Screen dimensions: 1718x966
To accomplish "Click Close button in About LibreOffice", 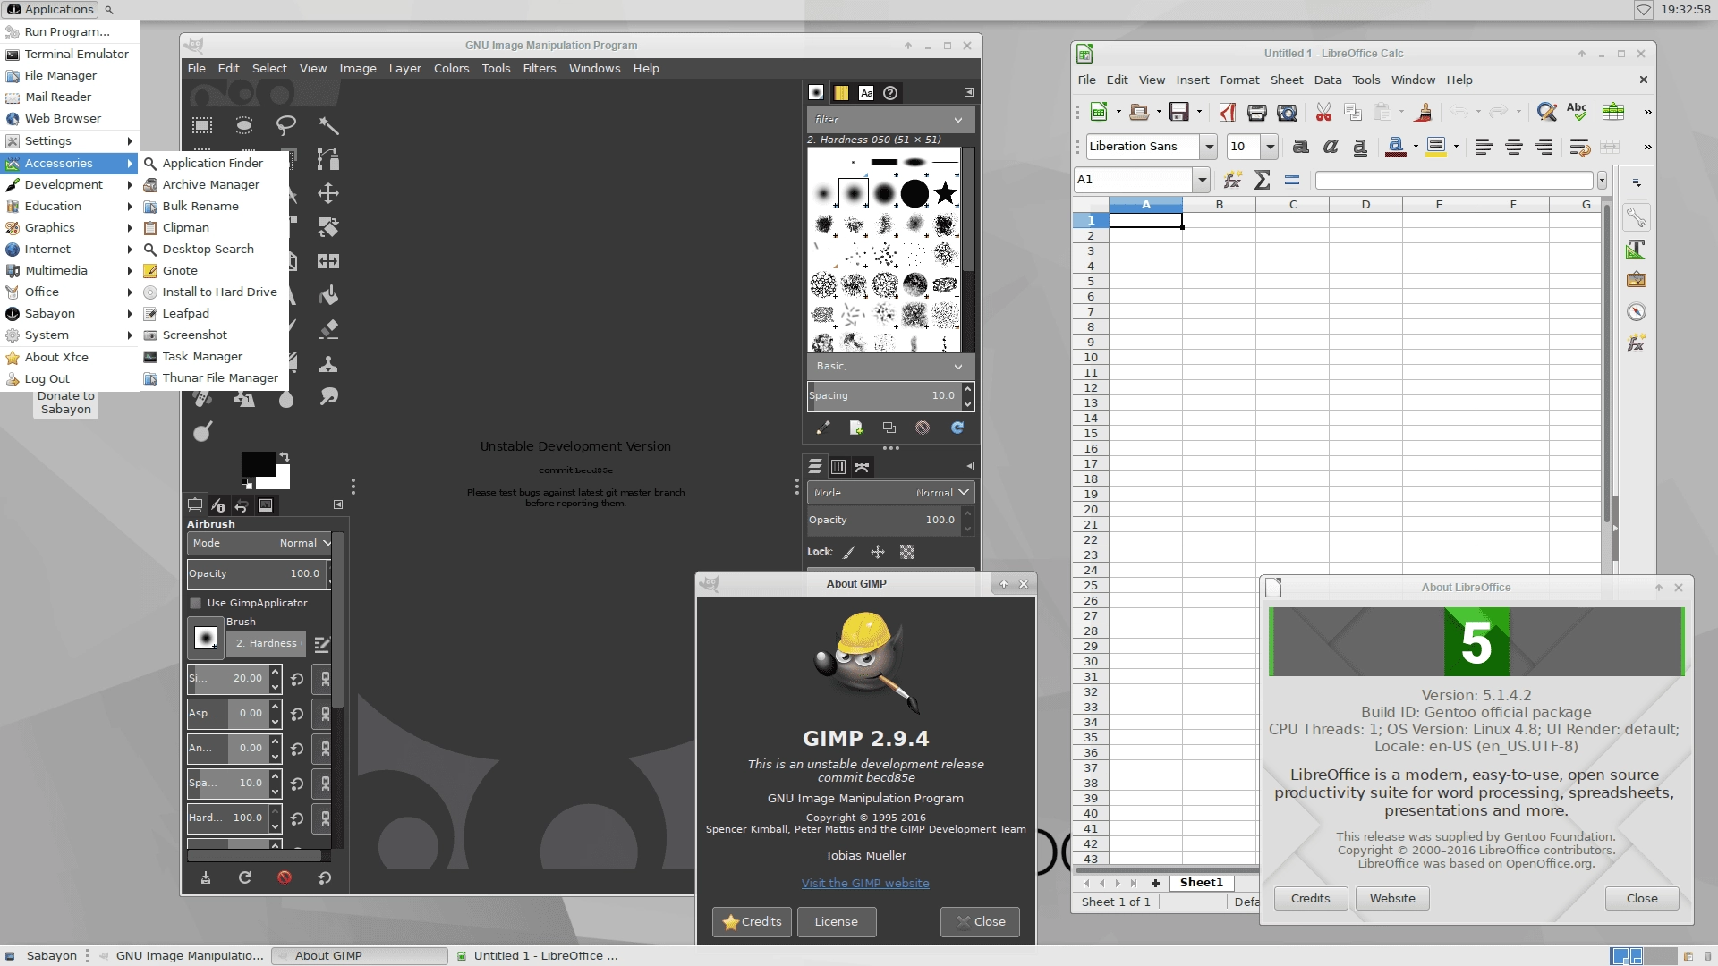I will (1642, 898).
